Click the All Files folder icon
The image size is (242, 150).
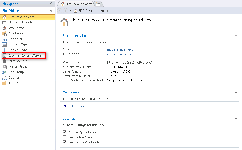[4, 83]
